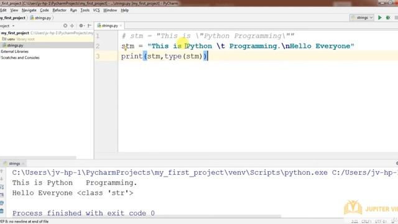Open the Edit menu
Image resolution: width=398 pixels, height=224 pixels.
3,10
